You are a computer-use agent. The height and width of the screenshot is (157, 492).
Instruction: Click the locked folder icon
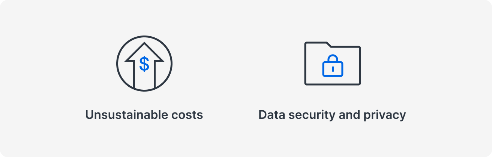point(332,64)
